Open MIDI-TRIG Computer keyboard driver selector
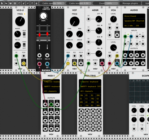The width and height of the screenshot is (149, 140). click(90, 82)
